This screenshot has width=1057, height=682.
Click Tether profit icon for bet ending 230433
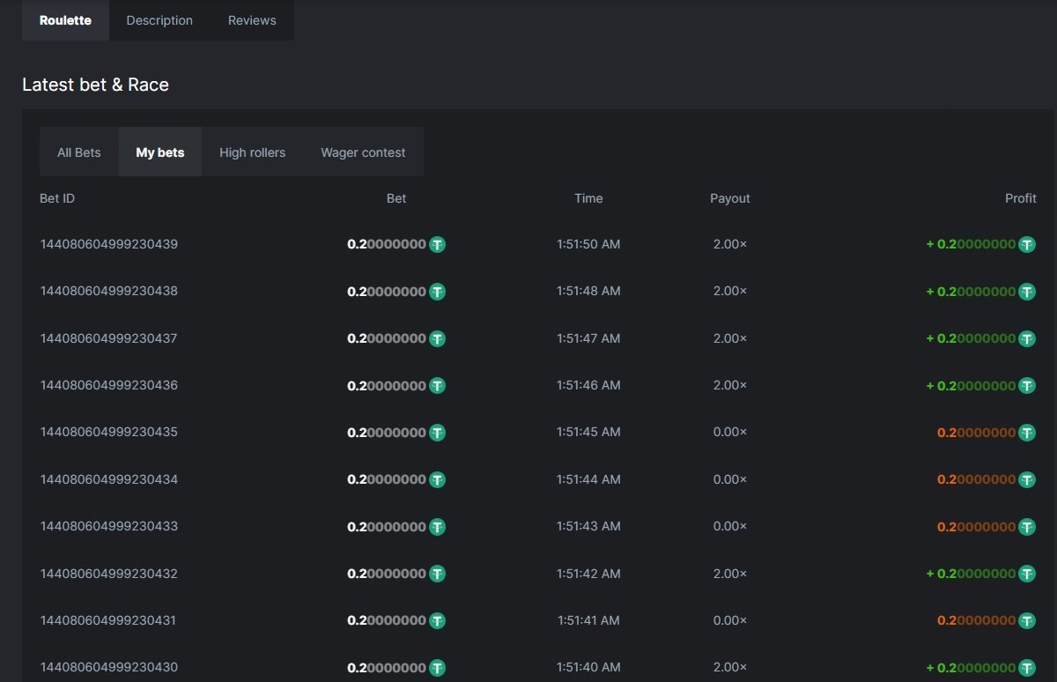(x=1027, y=527)
